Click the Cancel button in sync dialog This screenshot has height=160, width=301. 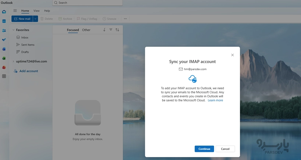[x=225, y=149]
